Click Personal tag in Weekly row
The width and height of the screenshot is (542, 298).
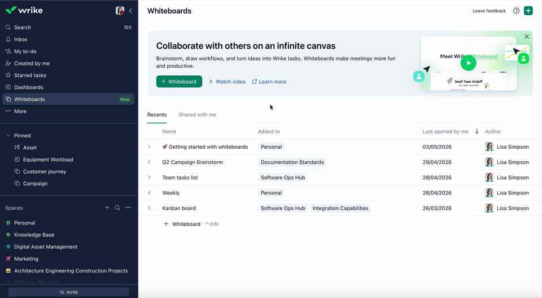(271, 193)
